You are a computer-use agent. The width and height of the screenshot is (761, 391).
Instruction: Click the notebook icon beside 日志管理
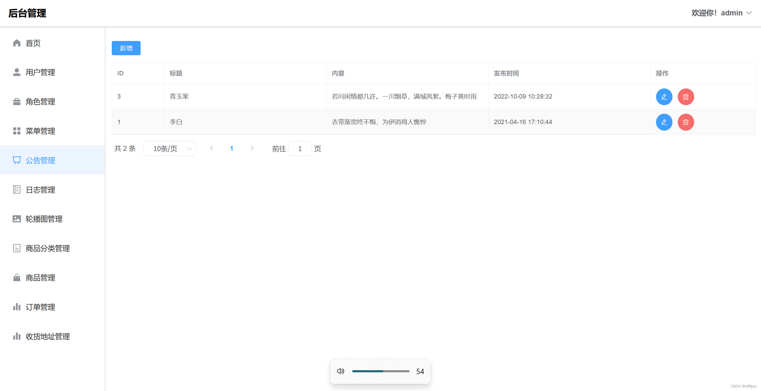point(17,189)
